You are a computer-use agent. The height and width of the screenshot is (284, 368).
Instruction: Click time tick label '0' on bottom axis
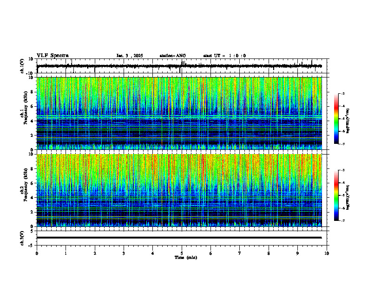37,253
